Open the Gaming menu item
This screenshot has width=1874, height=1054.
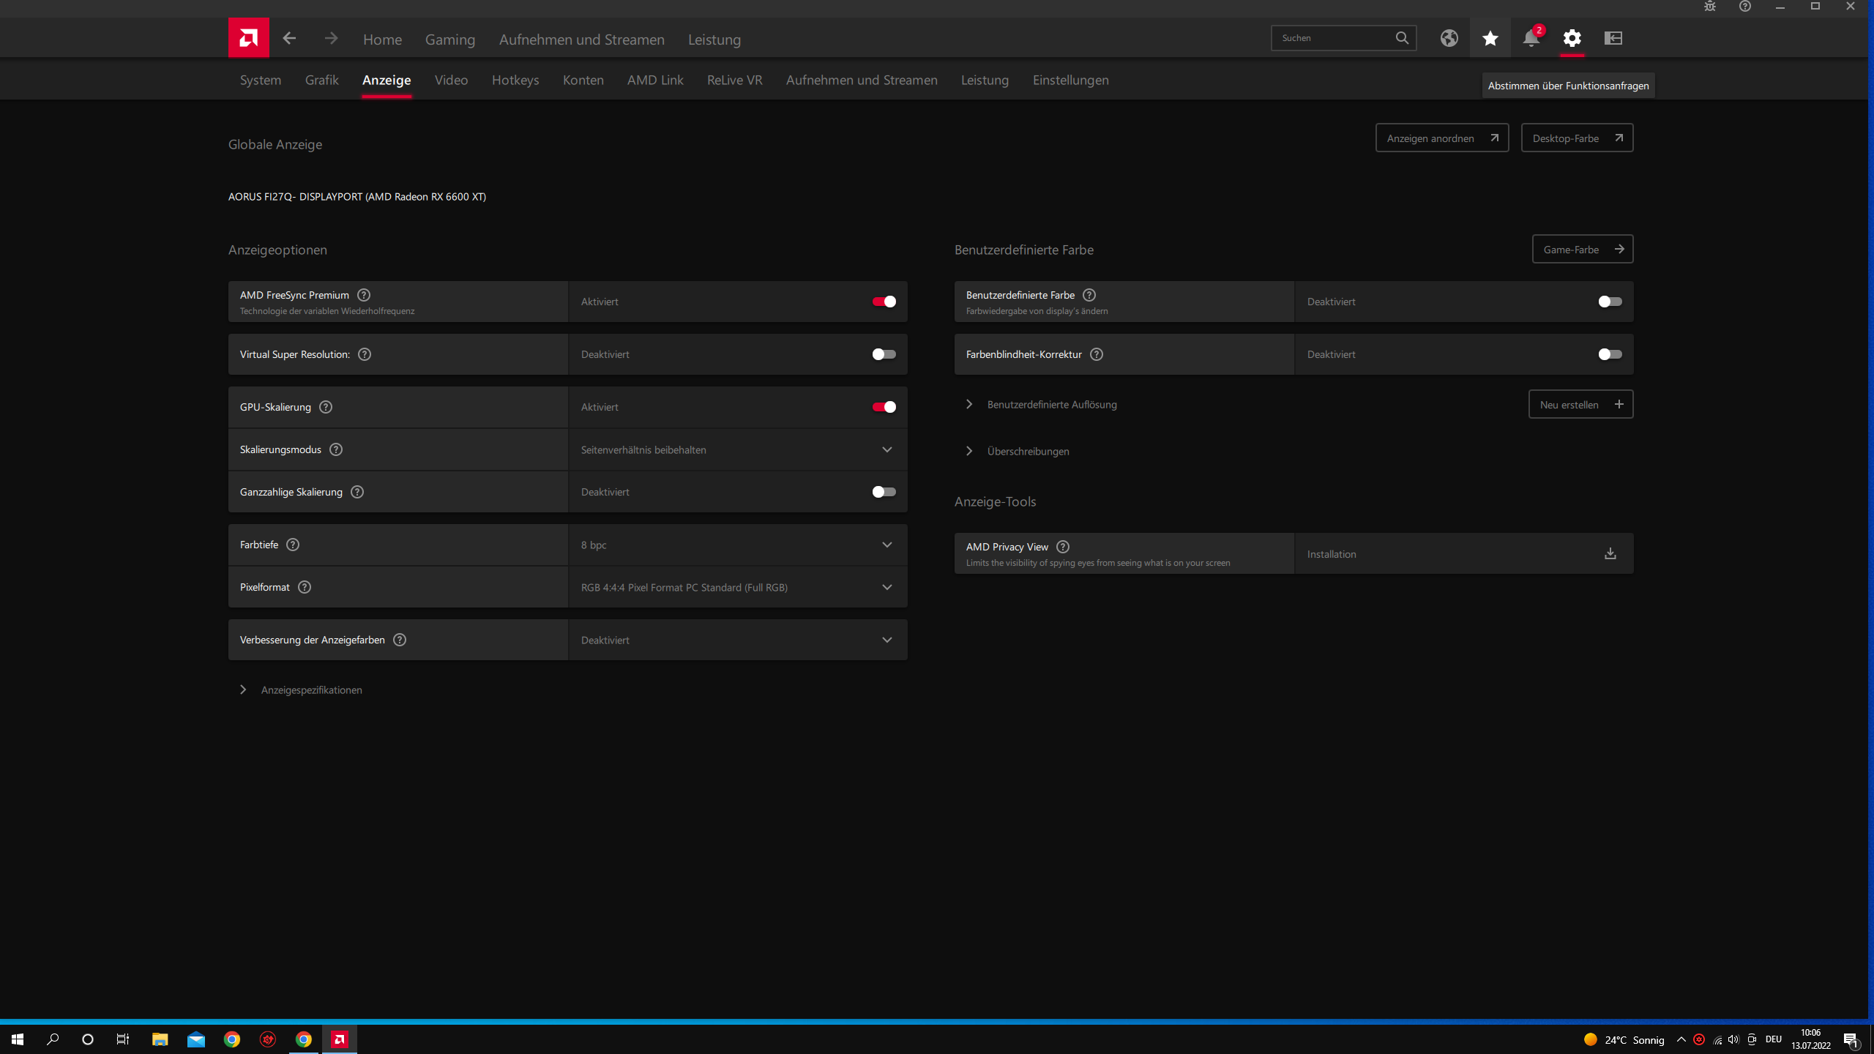point(449,40)
